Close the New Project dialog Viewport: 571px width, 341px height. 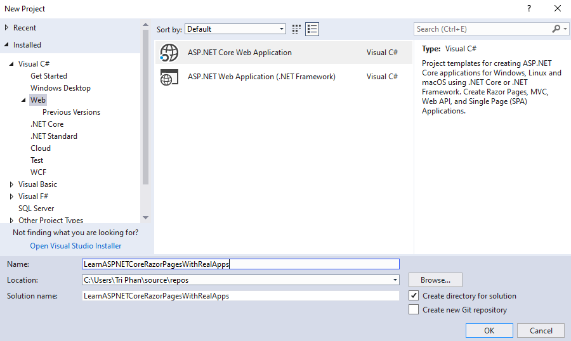click(558, 8)
